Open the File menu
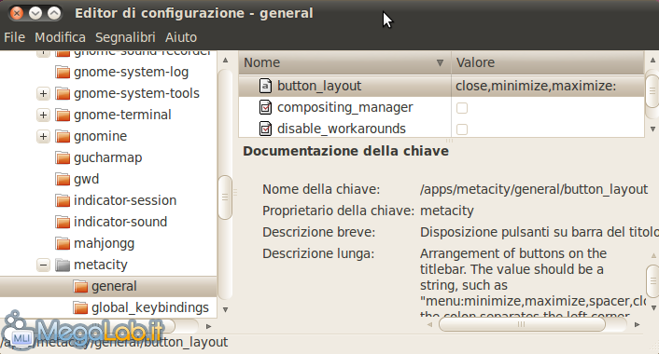The height and width of the screenshot is (354, 659). [x=14, y=37]
